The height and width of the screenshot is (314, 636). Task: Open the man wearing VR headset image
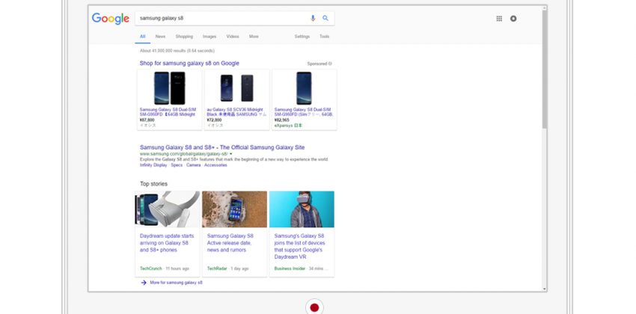tap(302, 209)
